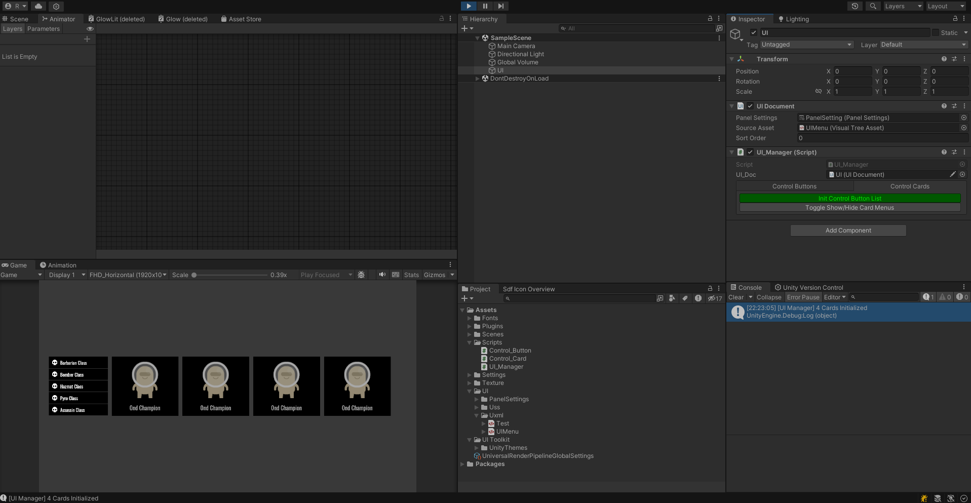The image size is (971, 503).
Task: Expand the DontDestroyOnLoad scene in Hierarchy
Action: pos(477,79)
